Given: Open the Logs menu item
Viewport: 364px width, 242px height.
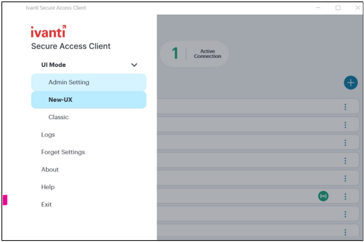Looking at the screenshot, I should [x=48, y=135].
